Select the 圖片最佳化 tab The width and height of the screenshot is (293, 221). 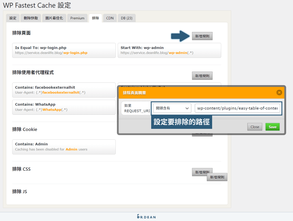click(54, 18)
